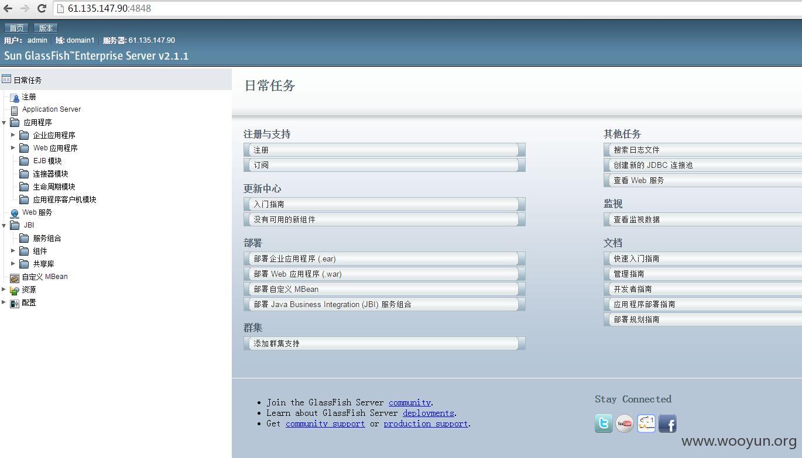
Task: Click the address bar URL field
Action: pyautogui.click(x=427, y=8)
